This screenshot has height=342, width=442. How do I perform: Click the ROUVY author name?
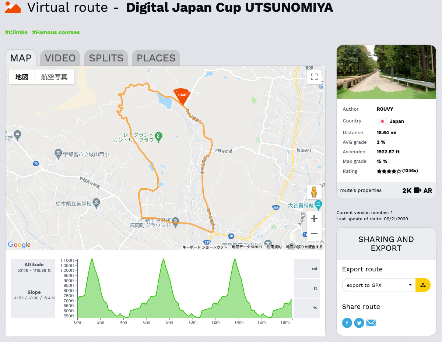[385, 109]
